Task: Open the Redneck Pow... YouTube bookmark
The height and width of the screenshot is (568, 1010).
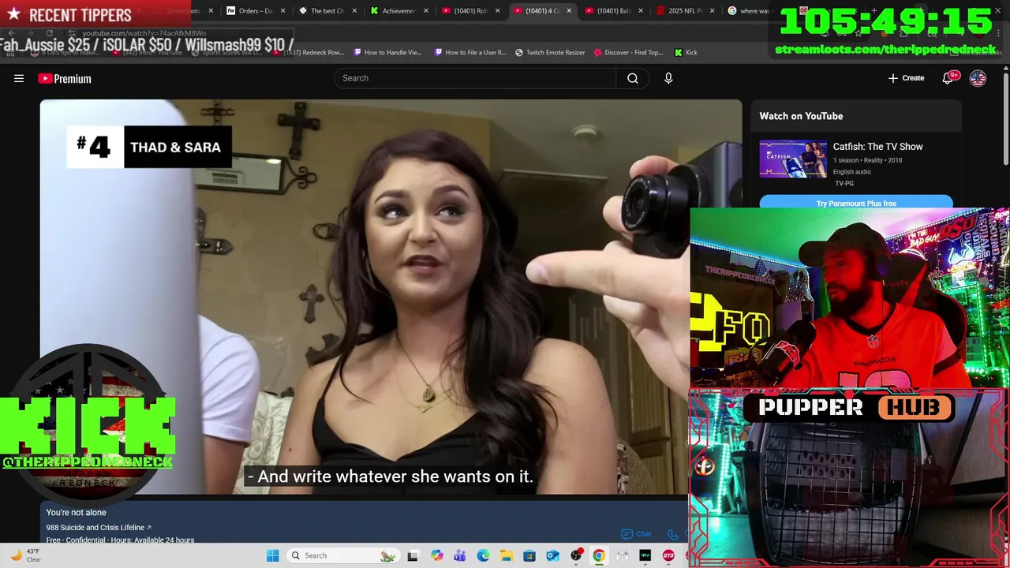Action: 309,53
